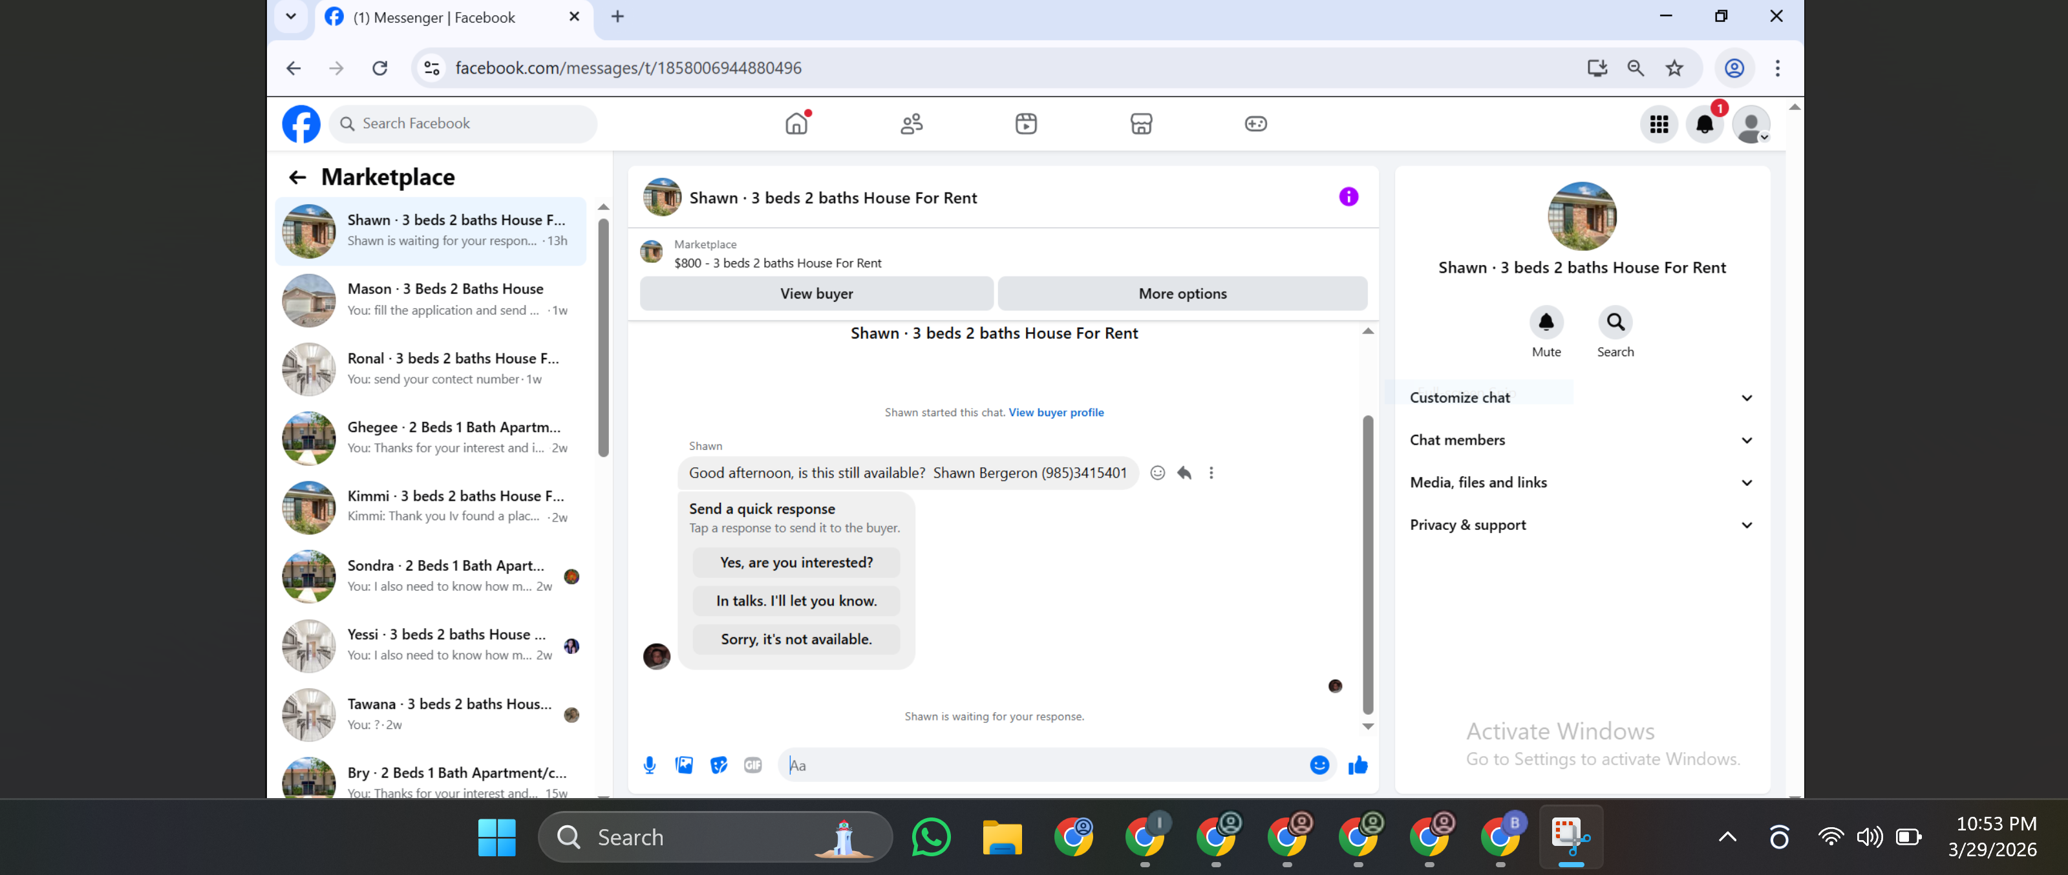This screenshot has height=875, width=2068.
Task: Send a thumbs-up like
Action: tap(1358, 765)
